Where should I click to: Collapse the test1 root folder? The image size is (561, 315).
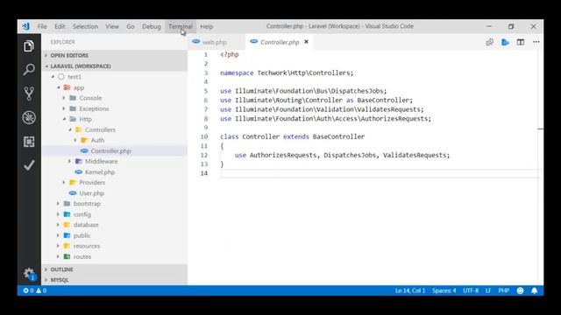point(53,77)
